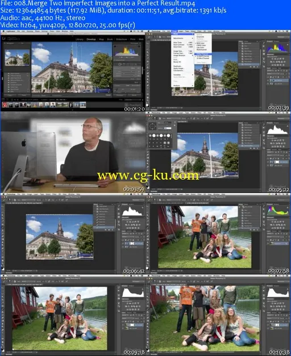Click brush hardness value field in frame 00:05:22
This screenshot has height=356, width=291.
pos(167,129)
